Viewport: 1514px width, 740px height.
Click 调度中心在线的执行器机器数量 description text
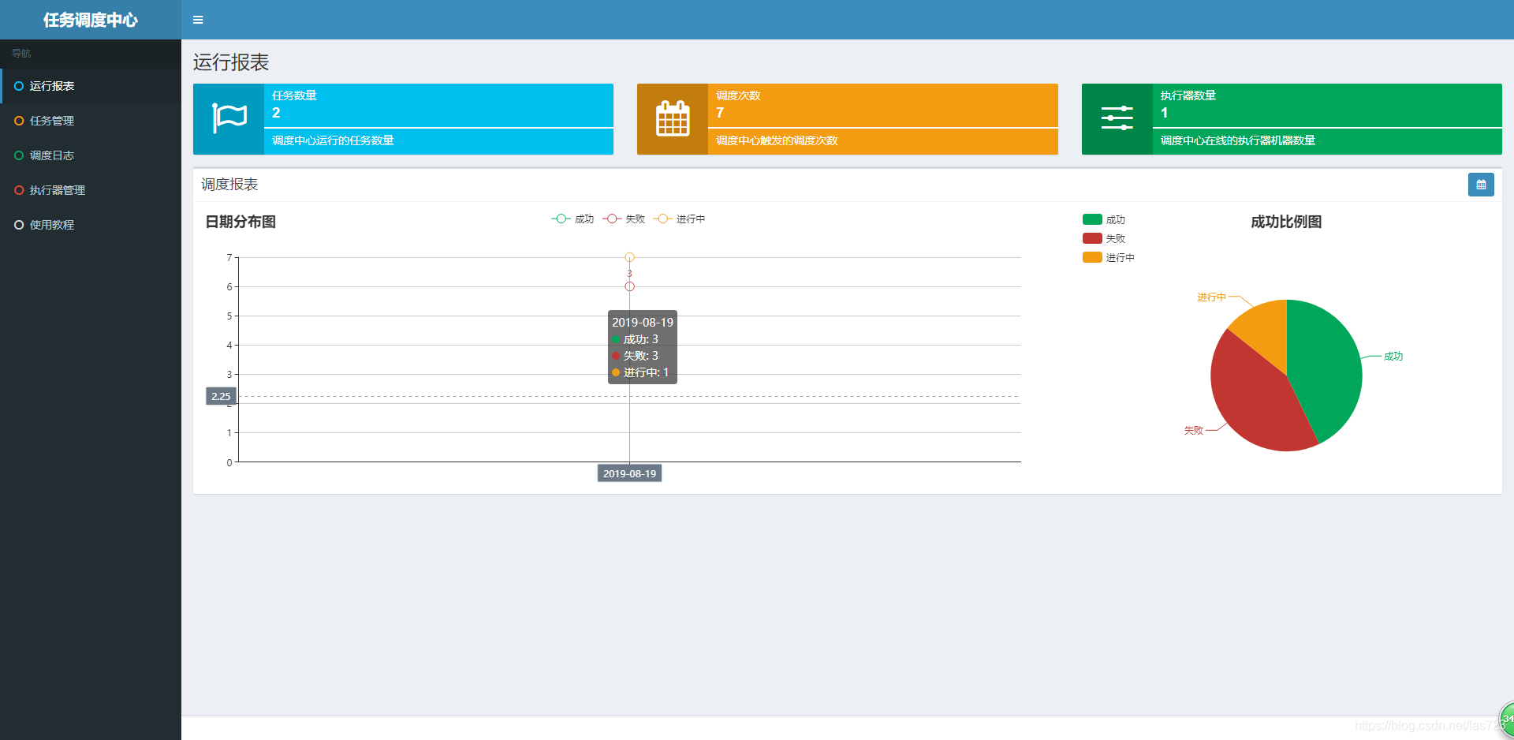coord(1237,140)
